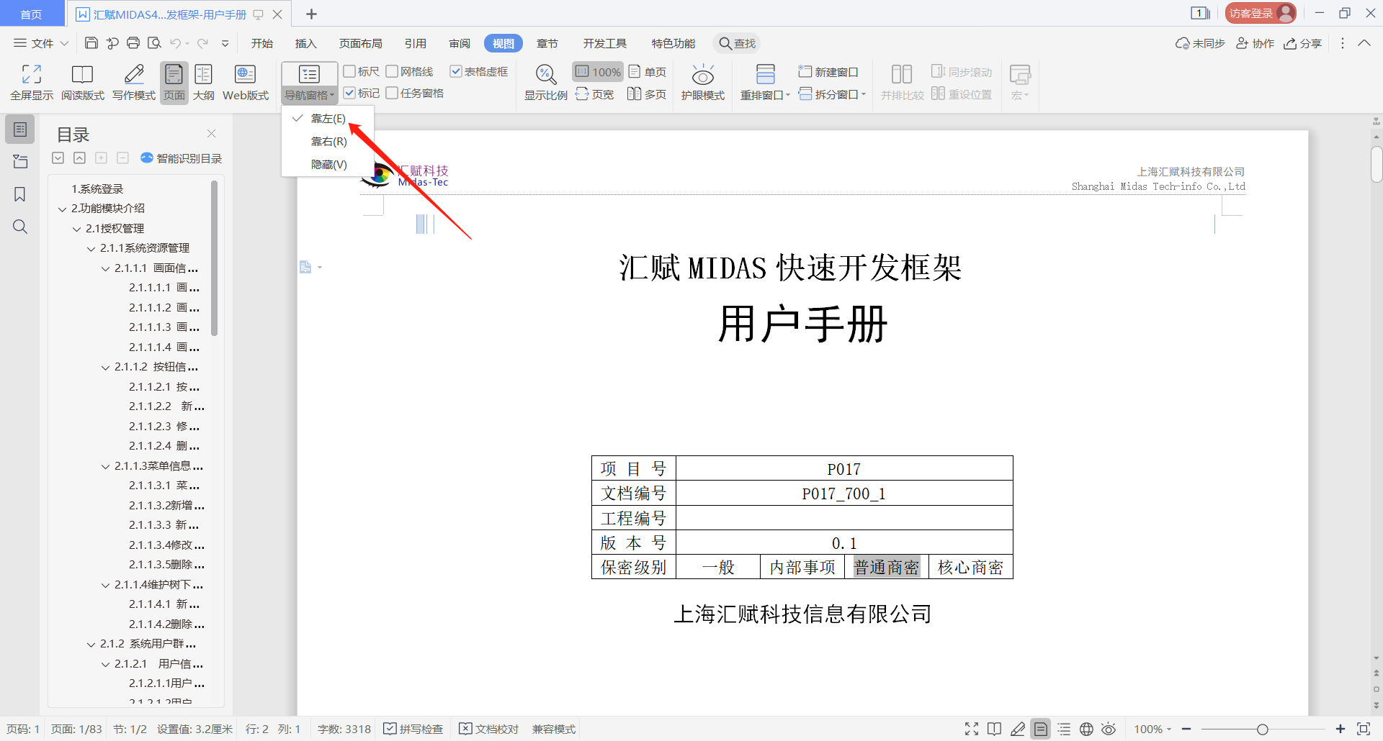This screenshot has width=1383, height=741.
Task: Collapse the 2.1.1系统资源管理 node
Action: tap(91, 249)
